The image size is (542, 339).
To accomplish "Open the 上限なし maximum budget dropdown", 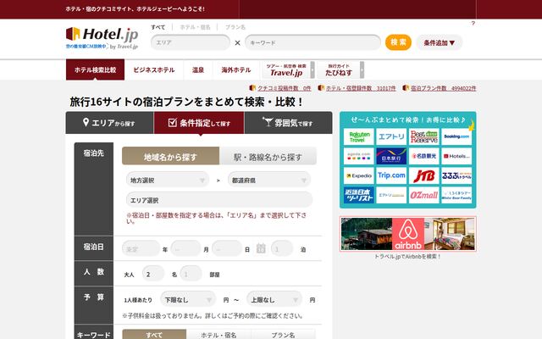I will click(x=274, y=299).
